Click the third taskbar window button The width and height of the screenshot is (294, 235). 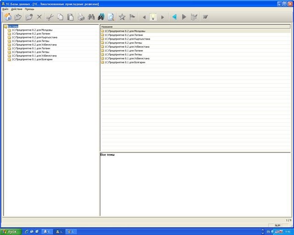click(71, 232)
